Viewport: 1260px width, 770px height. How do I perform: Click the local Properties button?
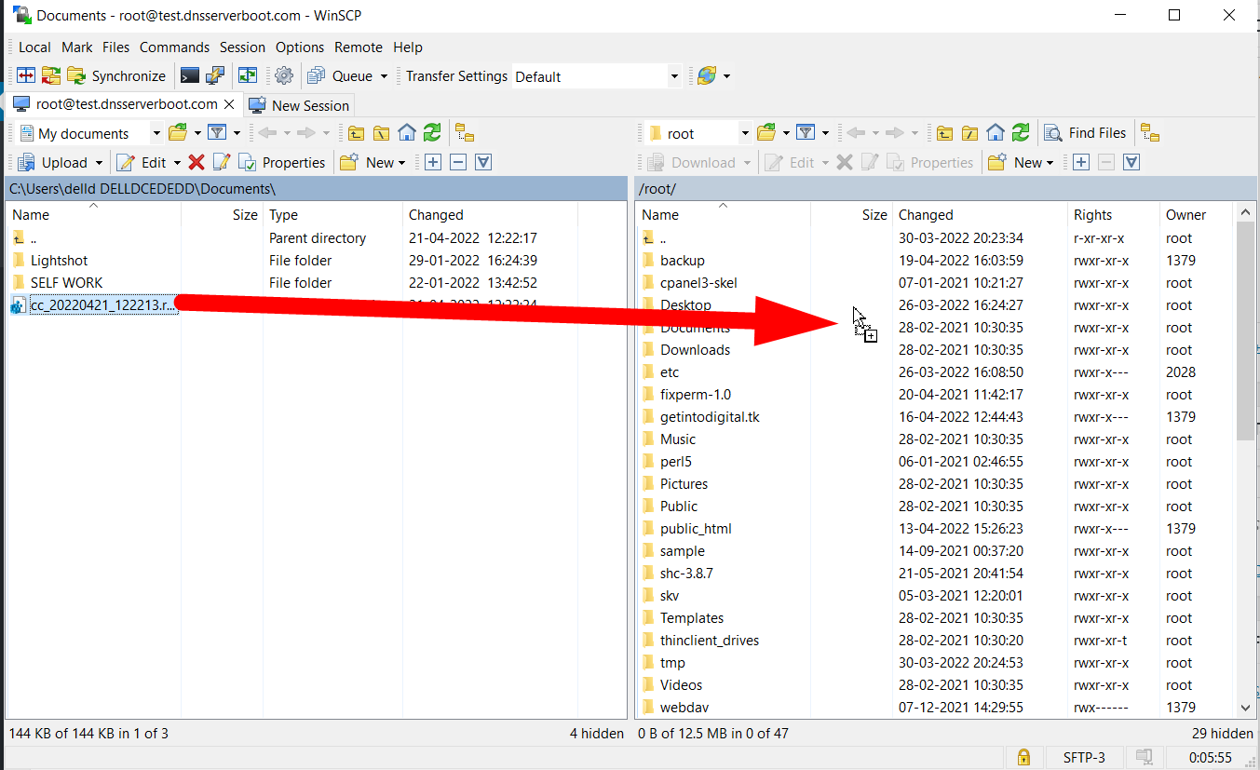pos(281,162)
